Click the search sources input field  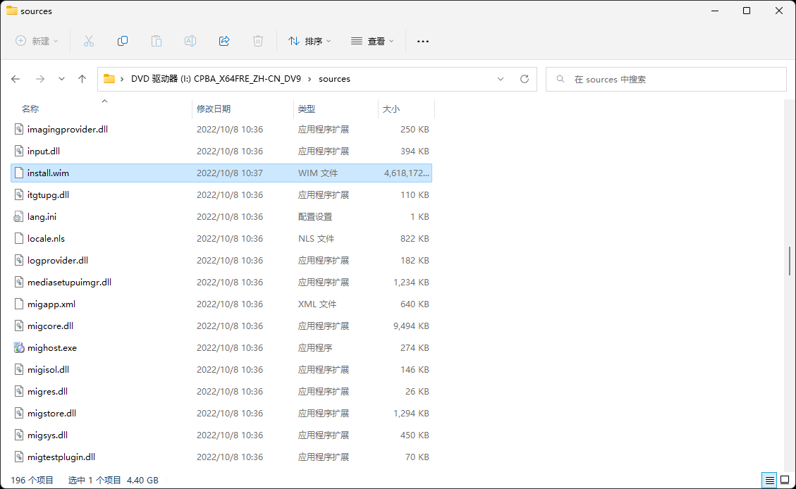(666, 79)
